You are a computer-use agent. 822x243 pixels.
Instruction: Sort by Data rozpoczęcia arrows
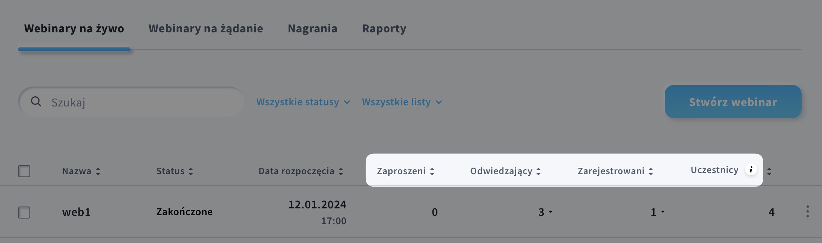[341, 172]
